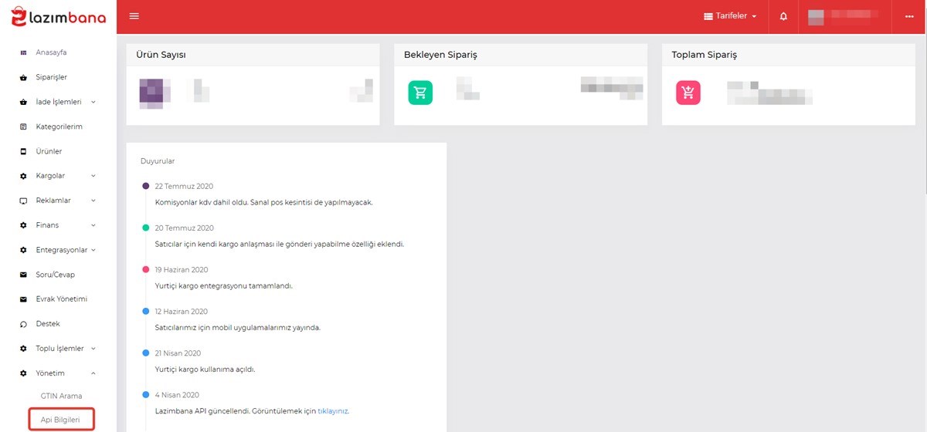Click the Kategorilerim list icon

coord(23,127)
